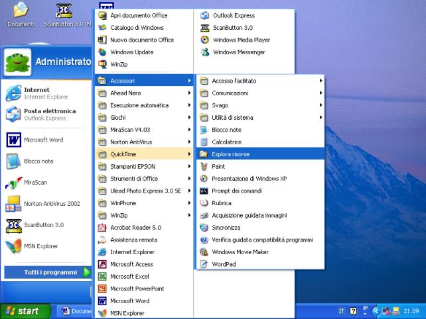Select Esplora risorse in Accessori
Screen dimensions: 426x319
click(260, 154)
